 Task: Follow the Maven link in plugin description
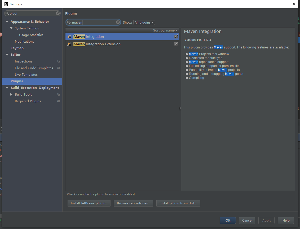218,47
